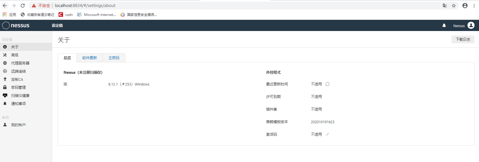The width and height of the screenshot is (479, 162).
Task: Click the translate page icon
Action: click(x=445, y=6)
